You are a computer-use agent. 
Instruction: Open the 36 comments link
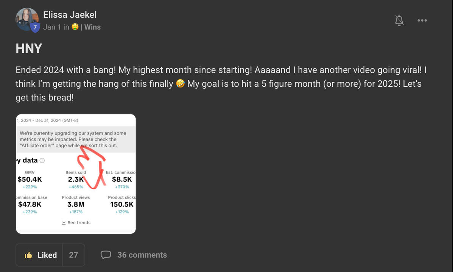coord(142,255)
